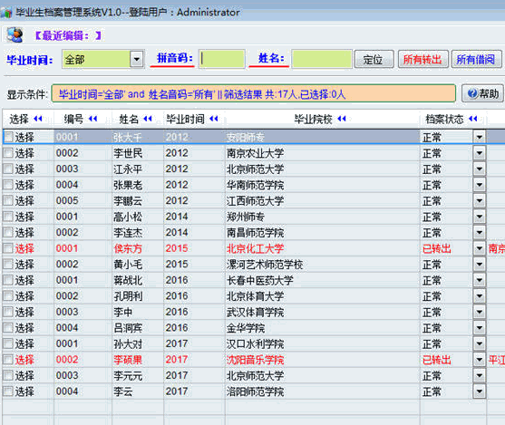Open 档案状态 dropdown for 孔明利
Viewport: 505px width, 425px height.
pos(480,296)
